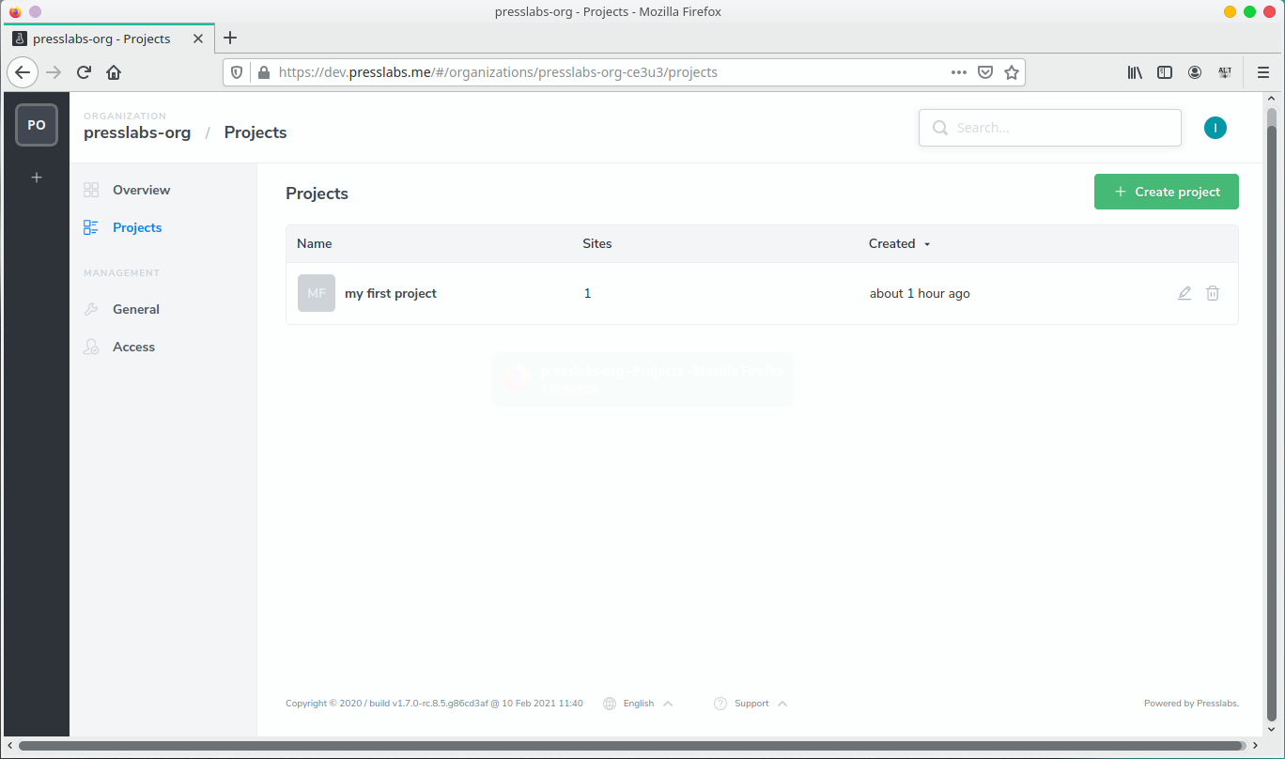Click presslabs-org breadcrumb link
Screen dimensions: 1285x759
[137, 132]
